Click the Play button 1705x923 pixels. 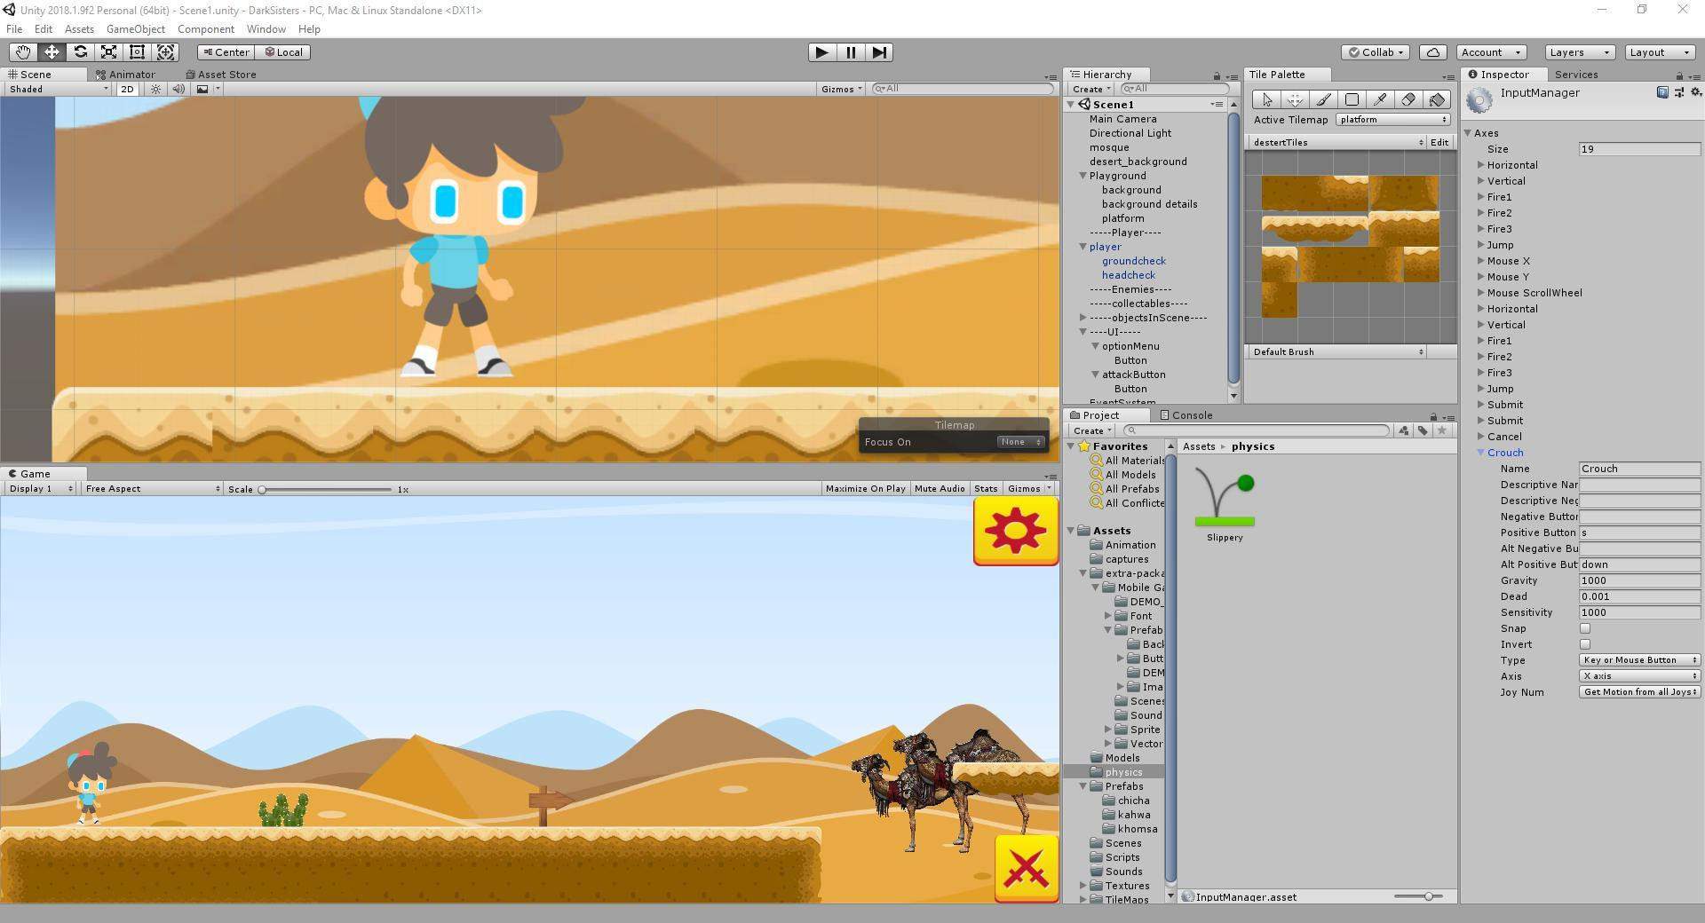822,52
